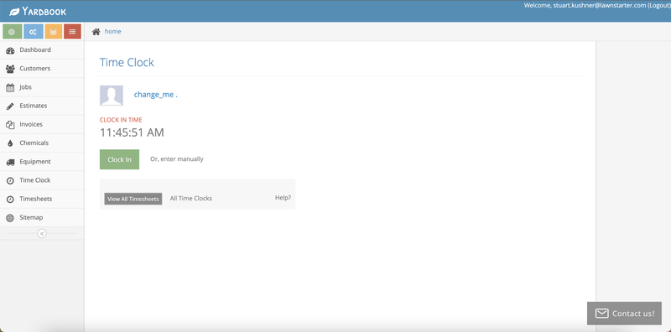Click the home icon in the breadcrumb
671x332 pixels.
(96, 31)
